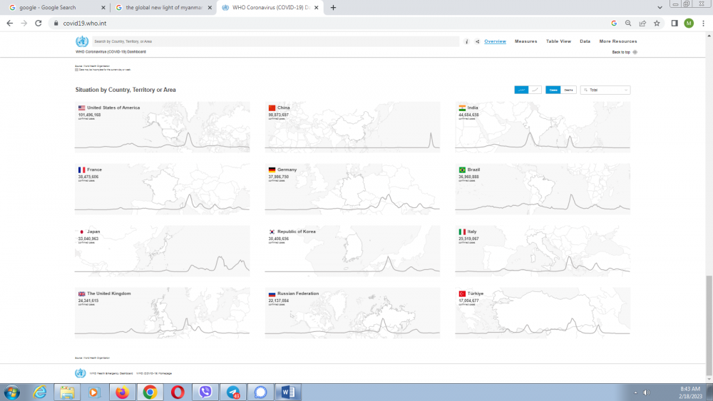Viewport: 713px width, 401px height.
Task: Open the Measures navigation item
Action: (525, 41)
